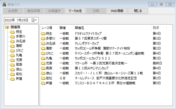Click the 開催名 column header

[80, 28]
